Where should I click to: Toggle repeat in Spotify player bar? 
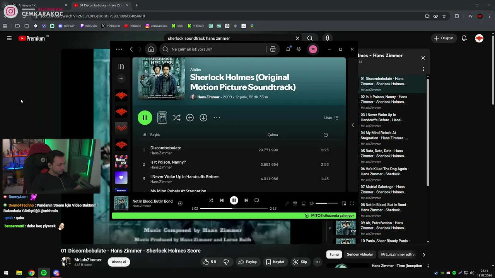(257, 200)
